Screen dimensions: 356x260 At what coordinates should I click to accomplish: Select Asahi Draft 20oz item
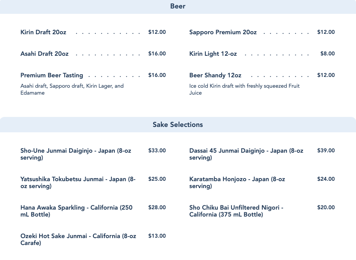pos(45,54)
